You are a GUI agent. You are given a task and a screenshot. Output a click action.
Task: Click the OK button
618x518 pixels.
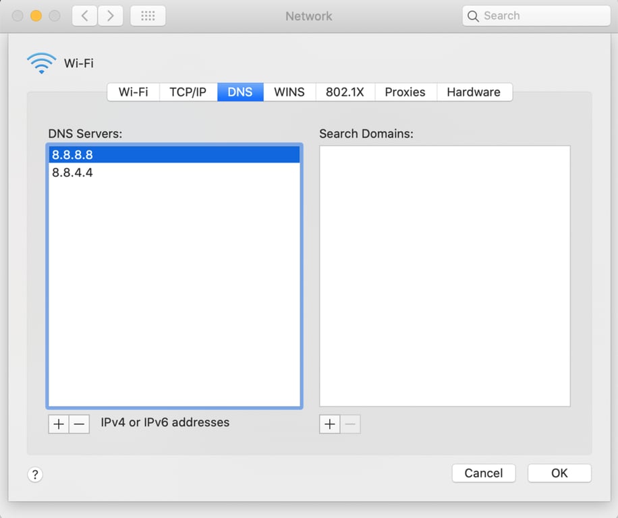tap(559, 473)
